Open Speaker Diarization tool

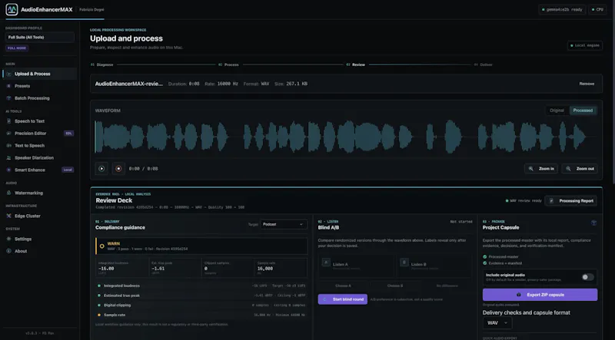tap(40, 157)
